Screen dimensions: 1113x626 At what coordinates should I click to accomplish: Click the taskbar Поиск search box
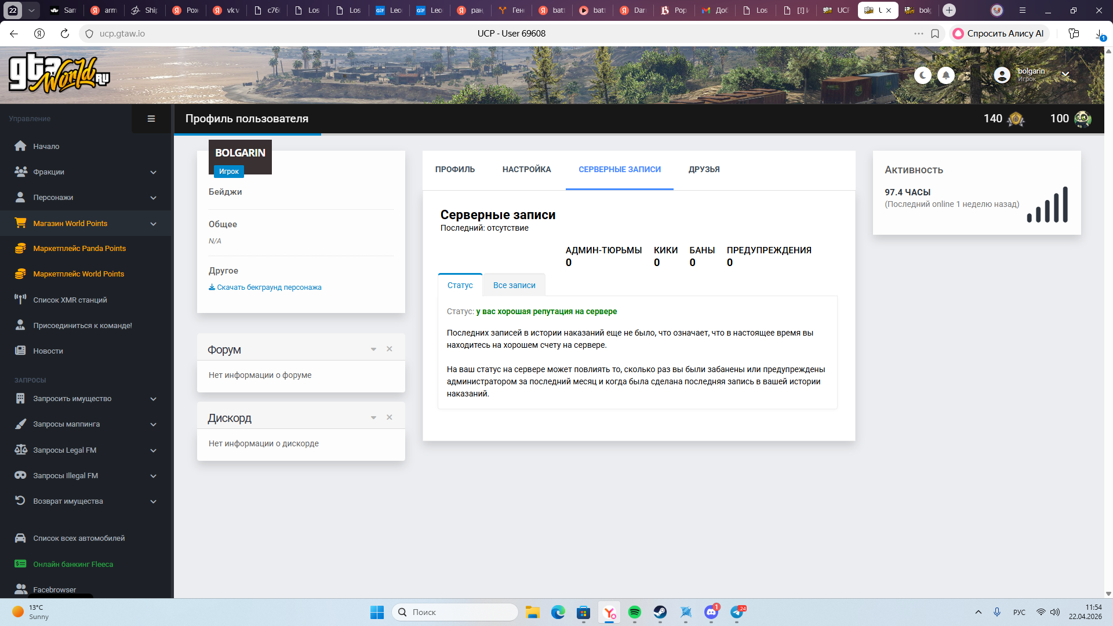[x=454, y=612]
